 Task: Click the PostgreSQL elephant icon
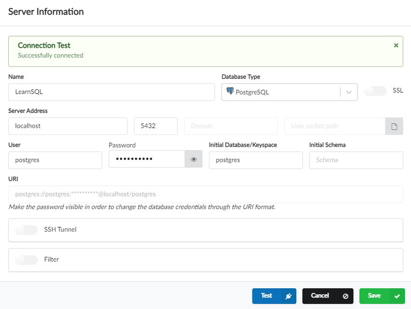click(x=230, y=91)
